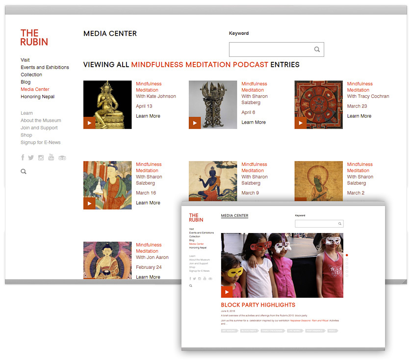Screen dimensions: 412x363
Task: Open the BLOCK PARTY tag link
Action: pyautogui.click(x=250, y=331)
